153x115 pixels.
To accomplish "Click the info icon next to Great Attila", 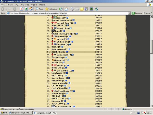I will click(73, 71).
